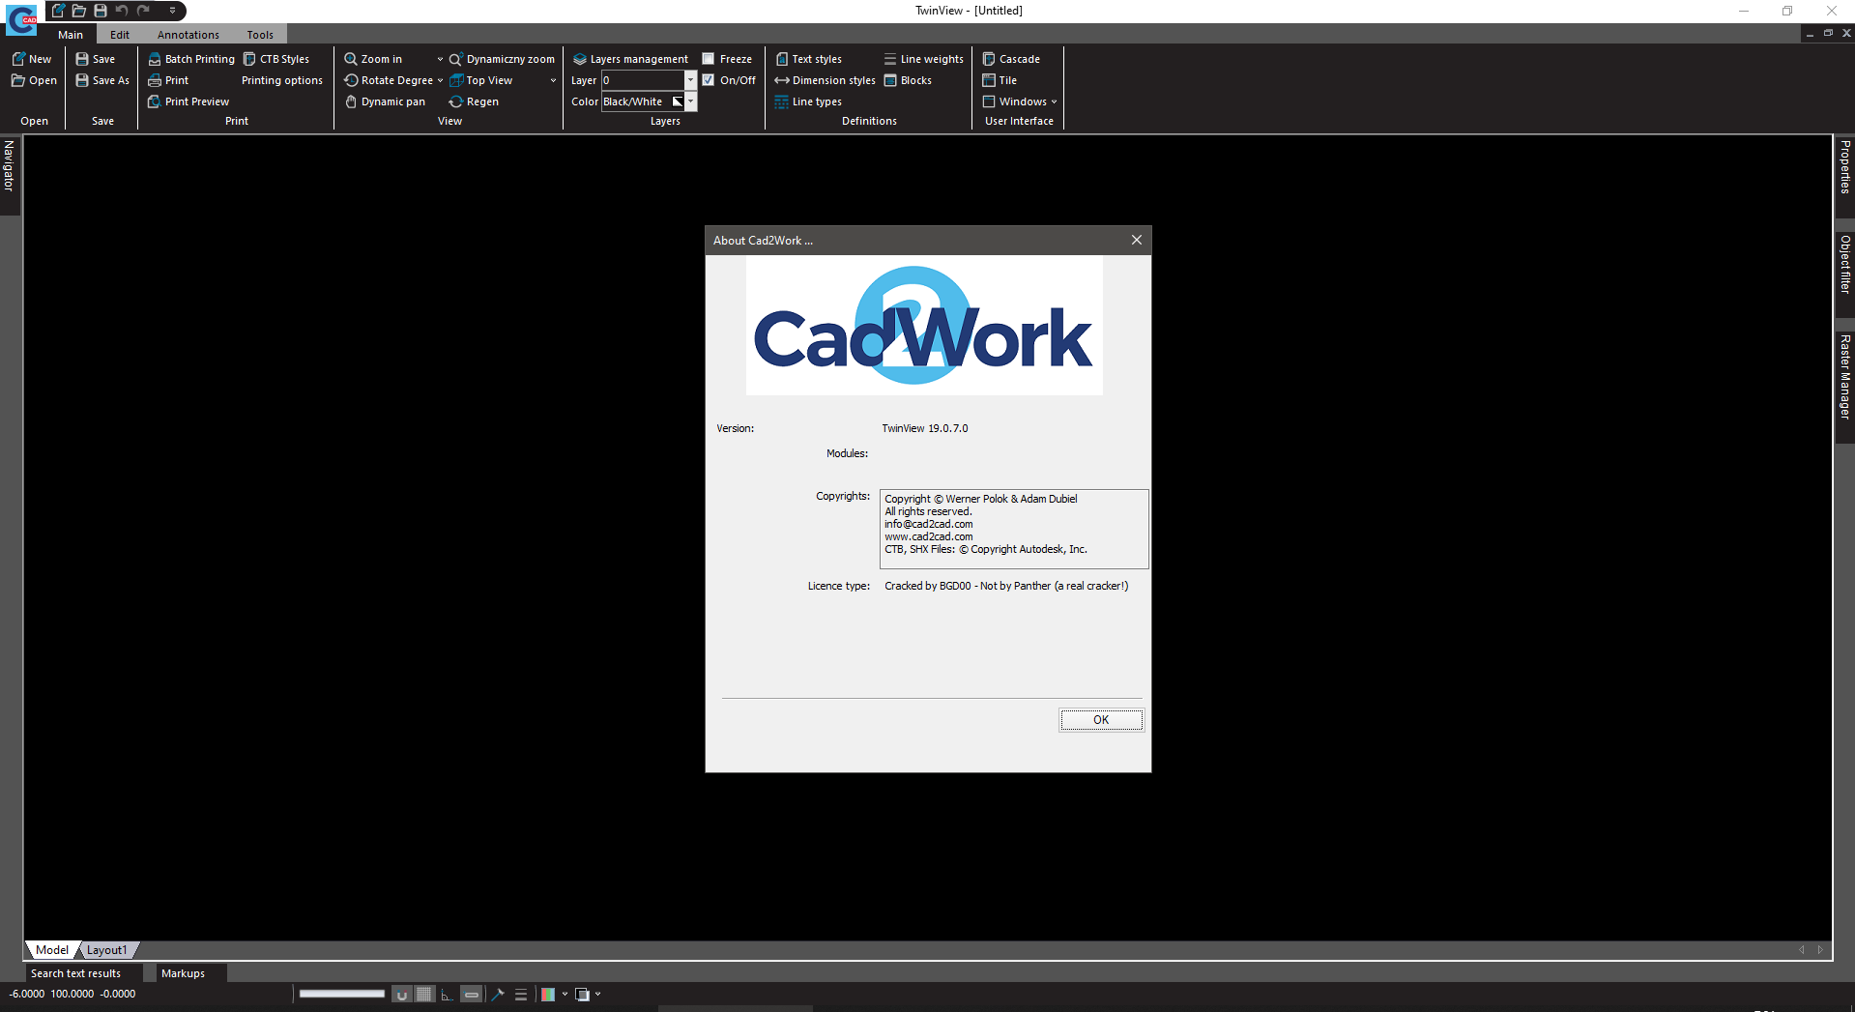Expand the Top View dropdown arrow
Viewport: 1855px width, 1012px height.
pos(553,80)
